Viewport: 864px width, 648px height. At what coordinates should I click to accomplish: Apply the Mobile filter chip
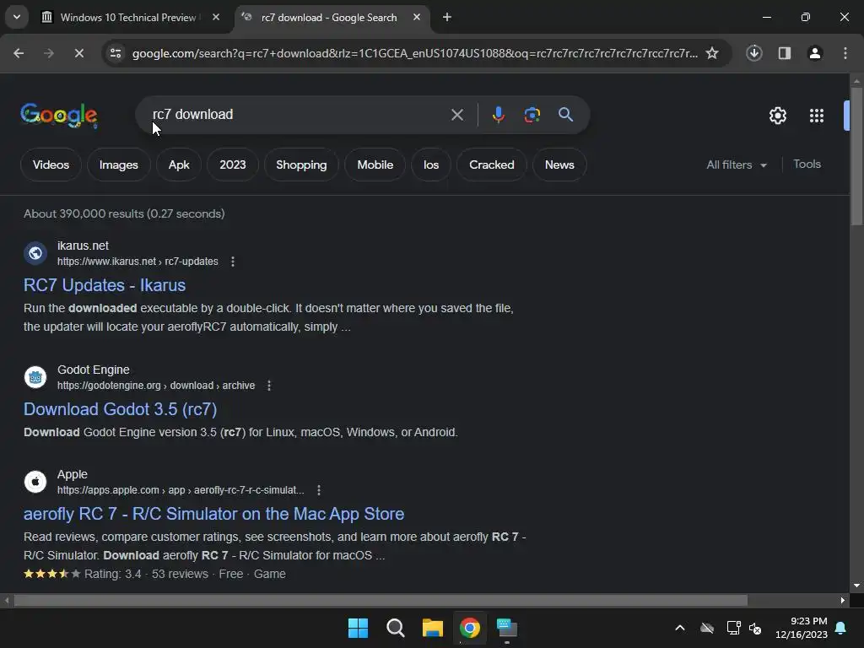(375, 165)
